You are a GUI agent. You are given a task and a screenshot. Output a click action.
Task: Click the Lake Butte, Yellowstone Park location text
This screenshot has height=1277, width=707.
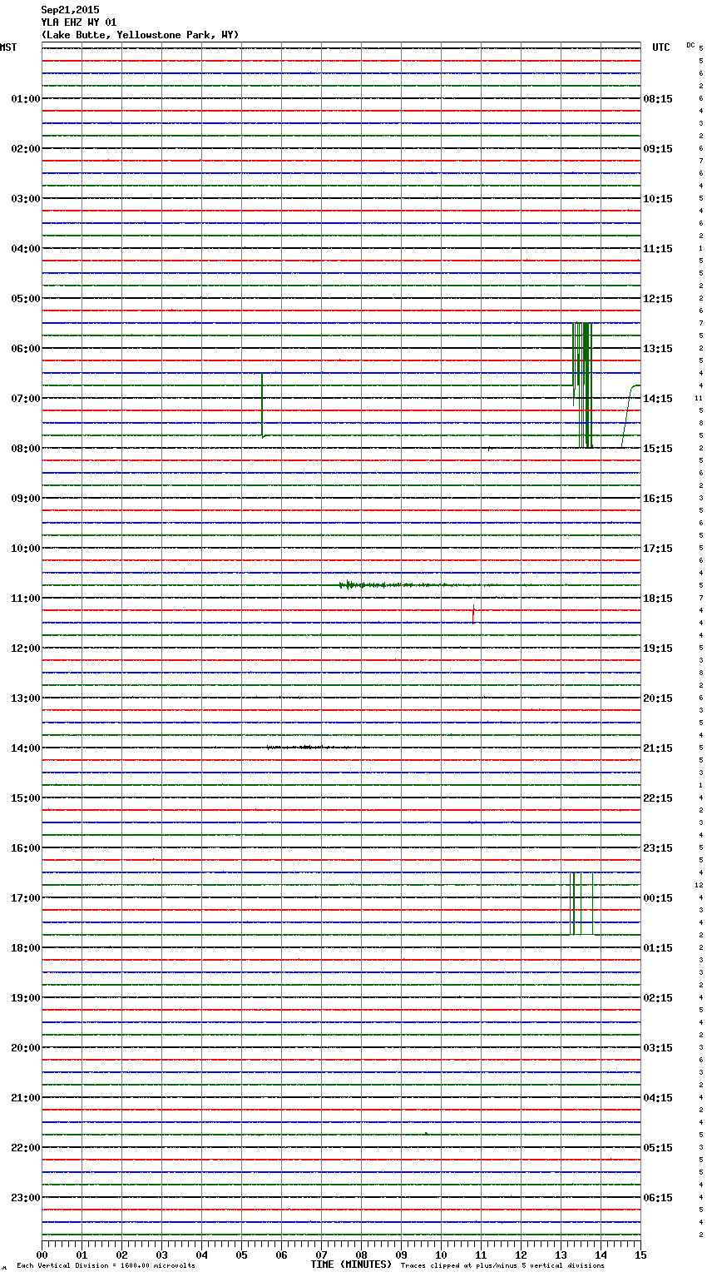point(140,35)
